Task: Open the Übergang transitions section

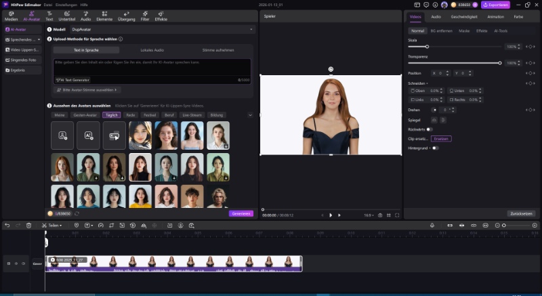Action: [127, 16]
